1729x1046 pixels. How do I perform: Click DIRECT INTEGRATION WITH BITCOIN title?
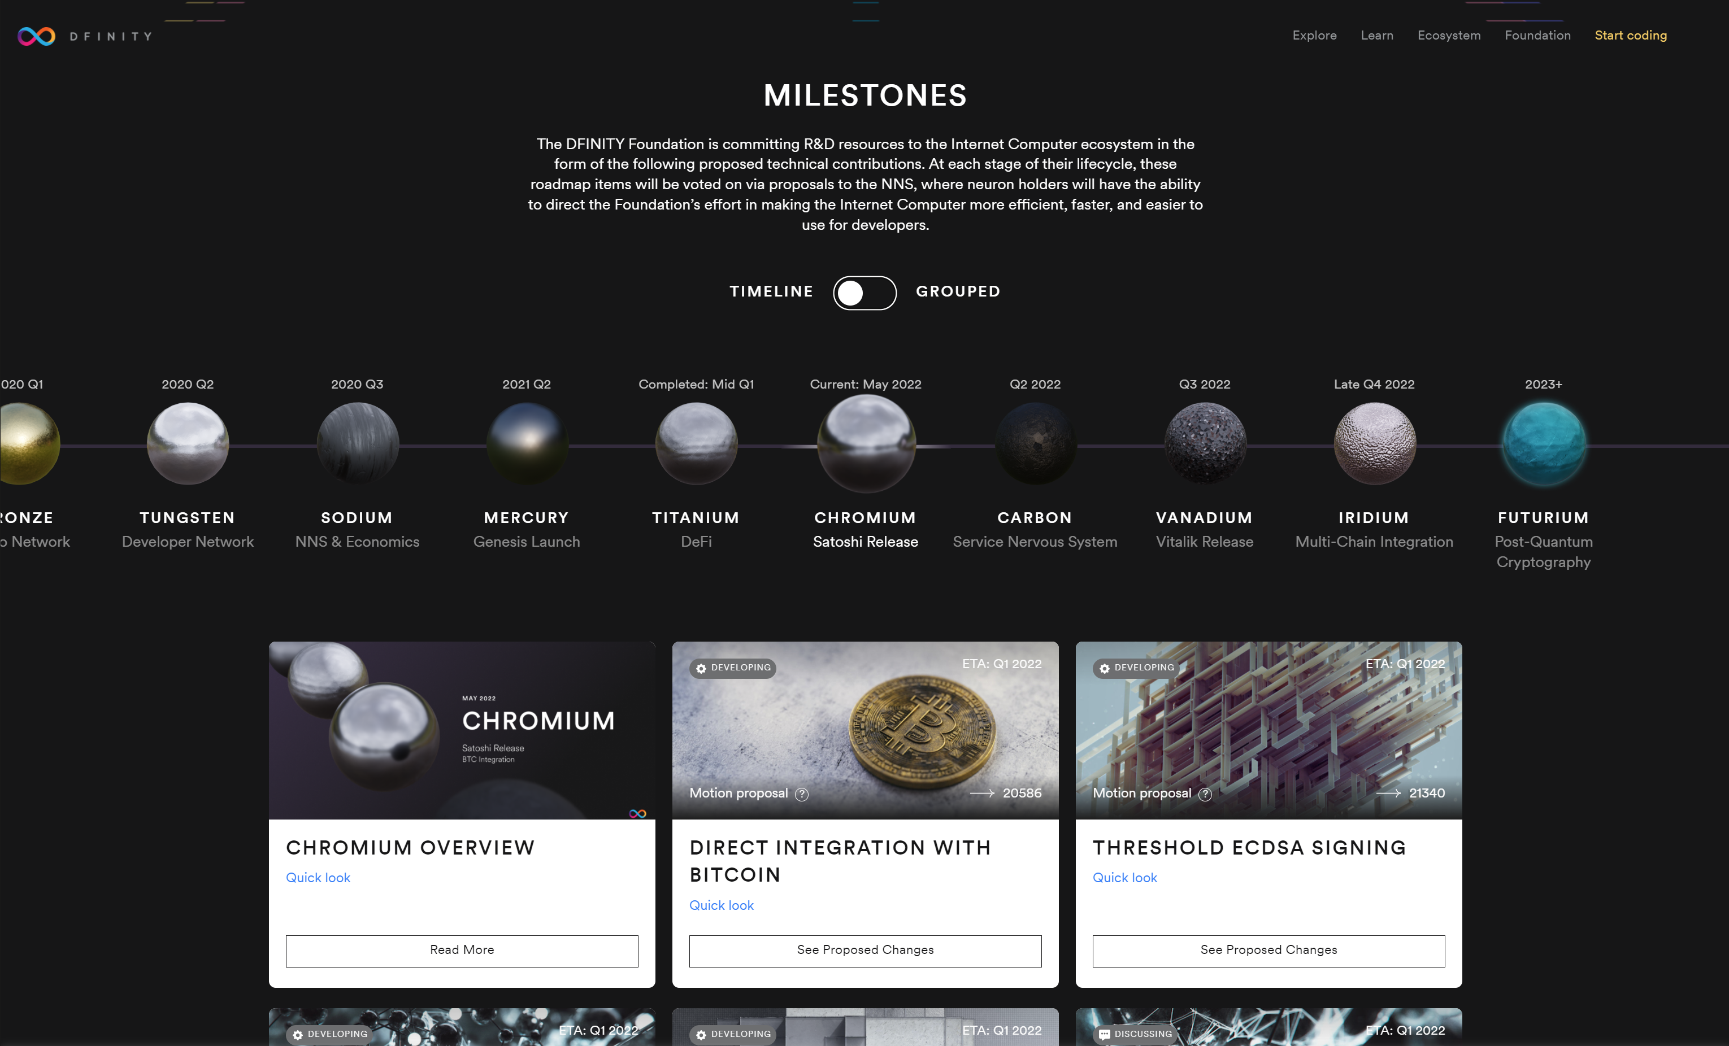pos(840,861)
